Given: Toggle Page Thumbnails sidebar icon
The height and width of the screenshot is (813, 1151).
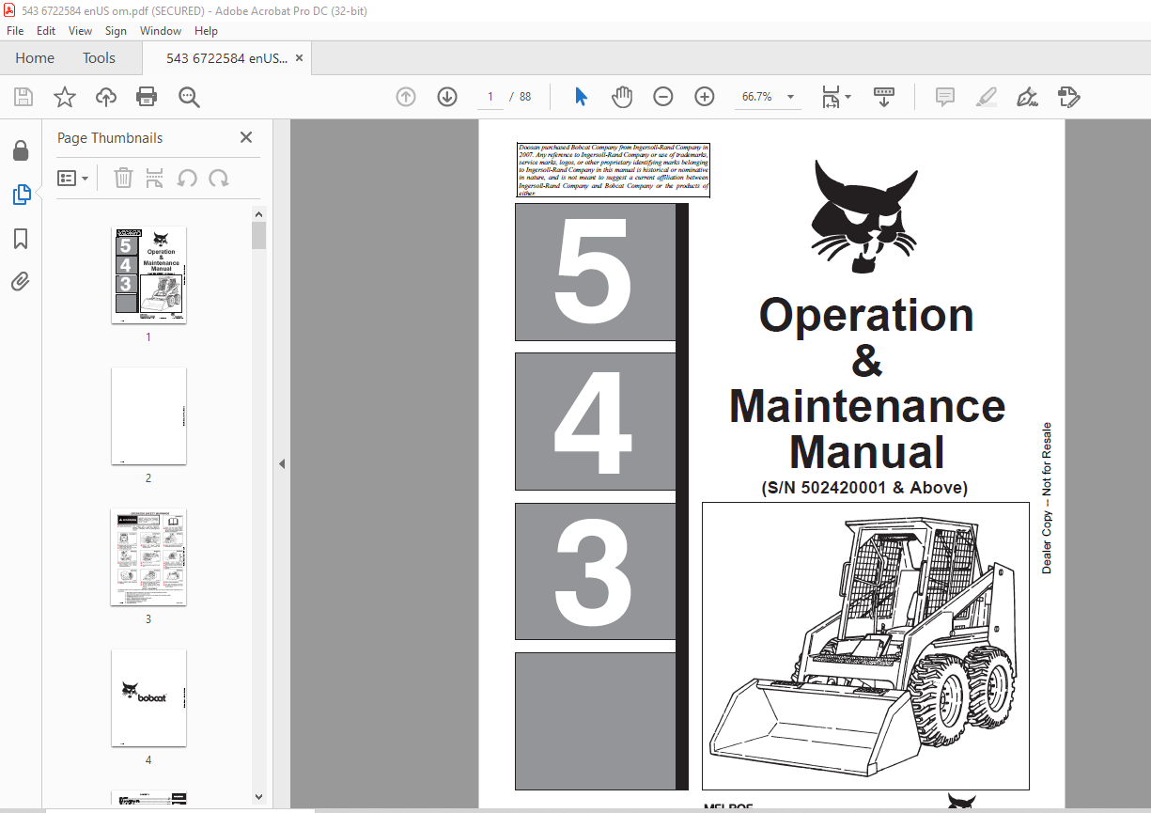Looking at the screenshot, I should tap(21, 195).
